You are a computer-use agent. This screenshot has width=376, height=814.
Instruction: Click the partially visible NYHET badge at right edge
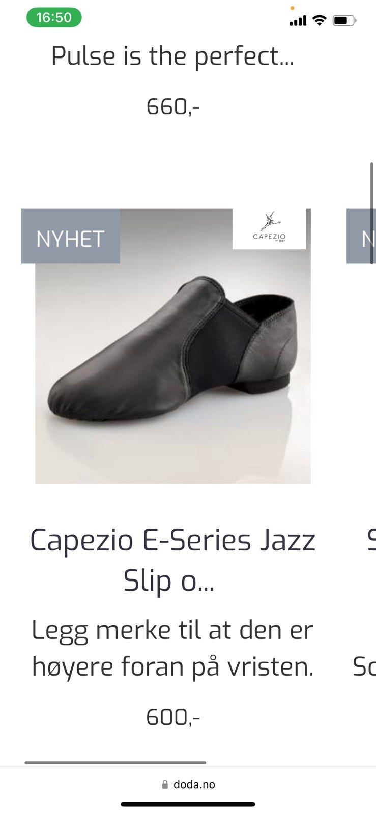(361, 236)
